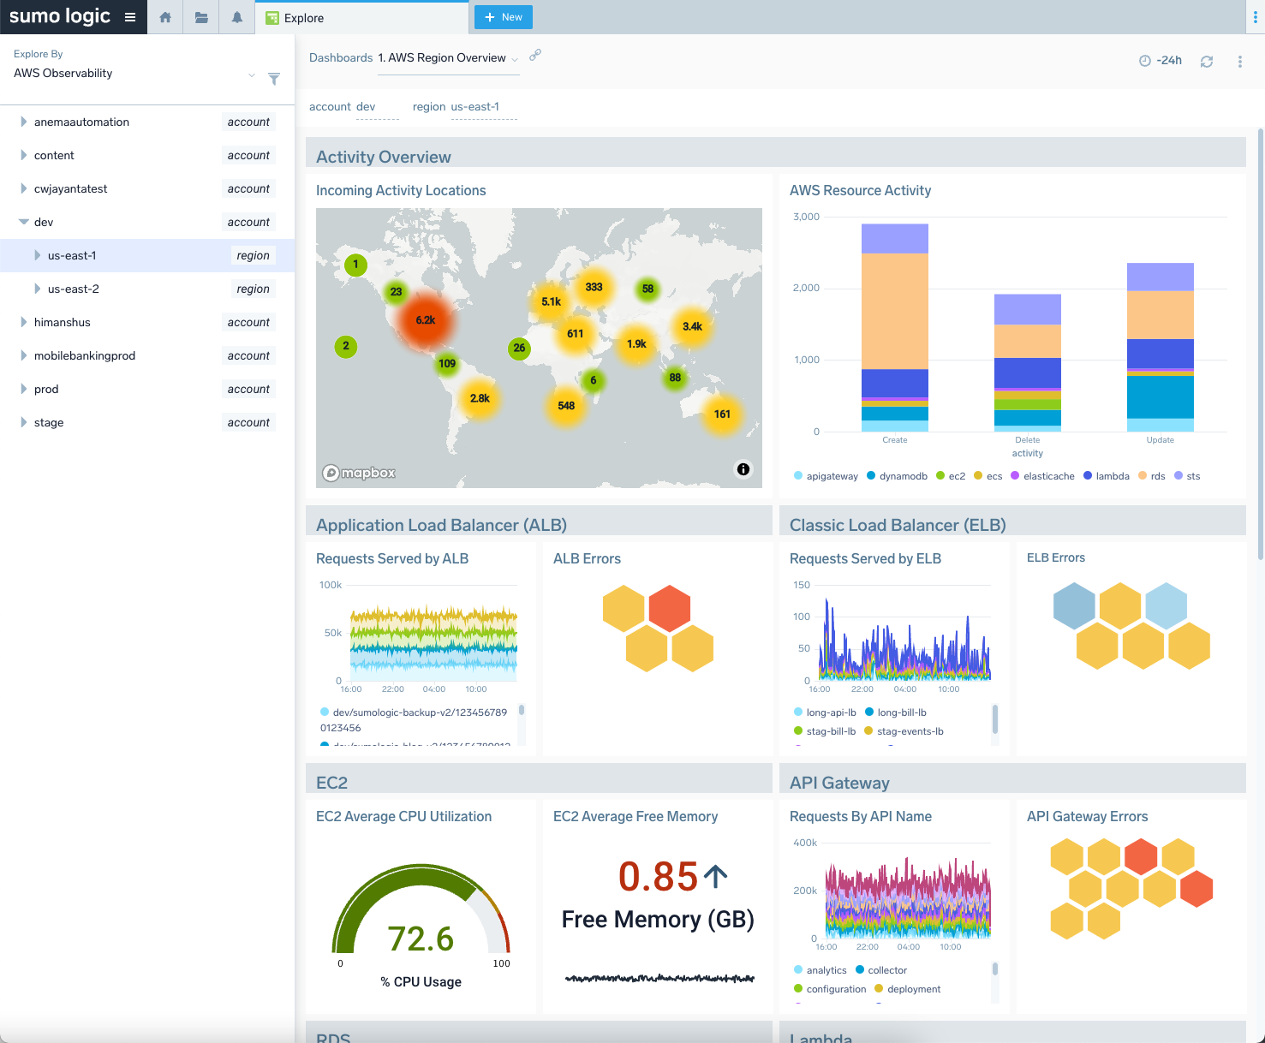This screenshot has height=1043, width=1265.
Task: Click the Create bar in resource chart
Action: 895,327
